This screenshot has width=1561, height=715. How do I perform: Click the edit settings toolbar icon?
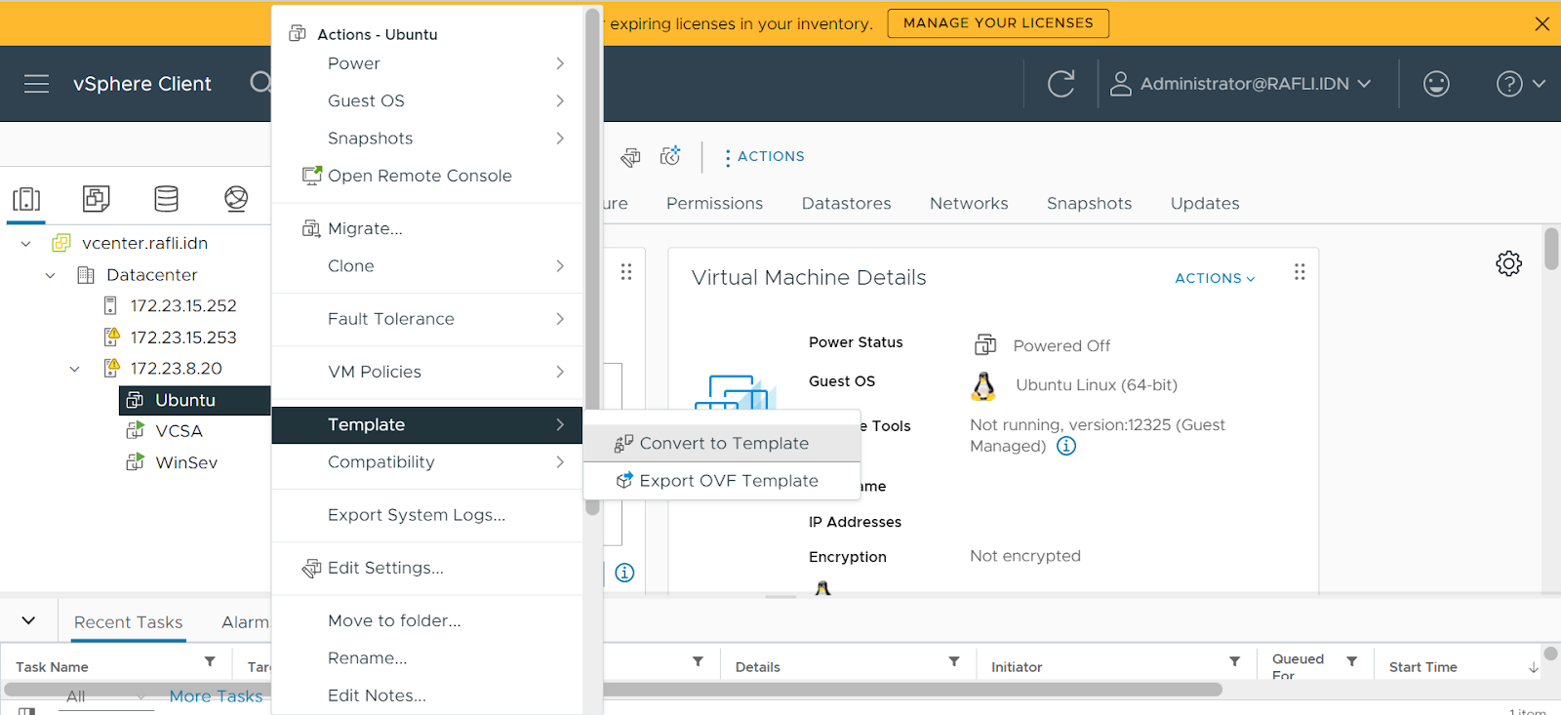click(631, 156)
